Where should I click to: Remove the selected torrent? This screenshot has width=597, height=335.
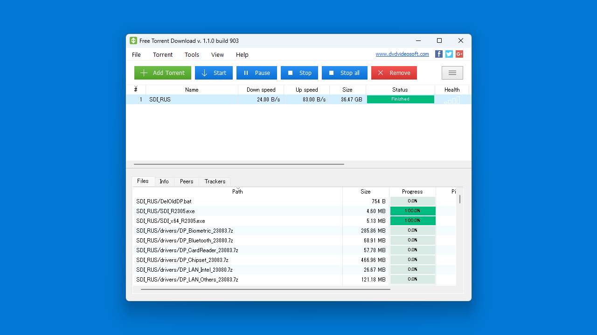coord(394,73)
